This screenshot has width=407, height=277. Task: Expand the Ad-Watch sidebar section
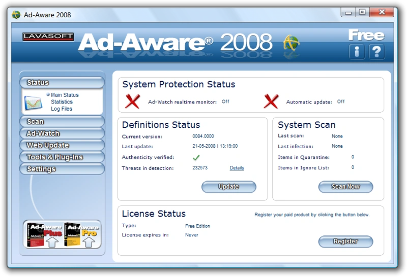tap(62, 133)
